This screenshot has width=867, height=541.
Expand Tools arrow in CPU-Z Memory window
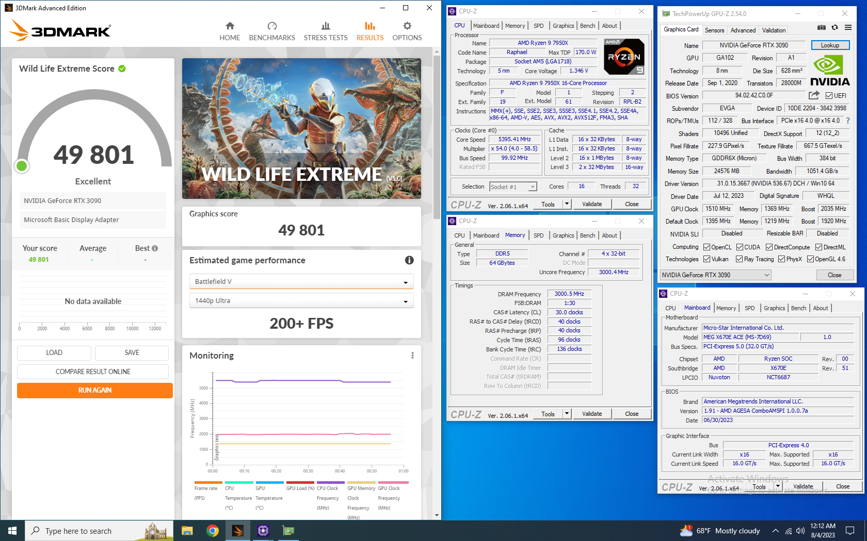click(567, 414)
